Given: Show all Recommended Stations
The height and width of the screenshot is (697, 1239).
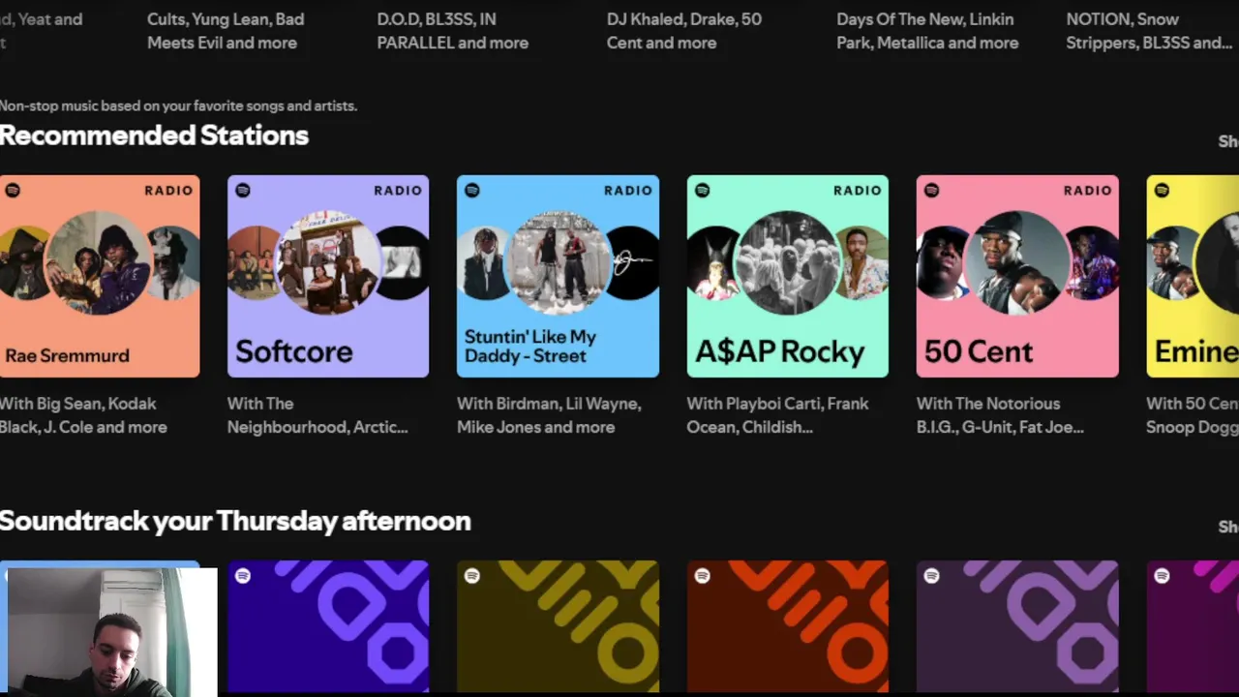Looking at the screenshot, I should point(1227,141).
